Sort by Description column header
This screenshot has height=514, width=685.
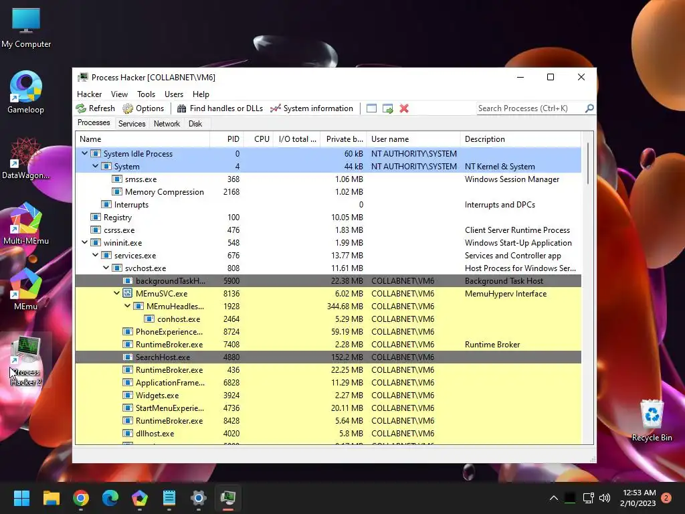pos(520,139)
